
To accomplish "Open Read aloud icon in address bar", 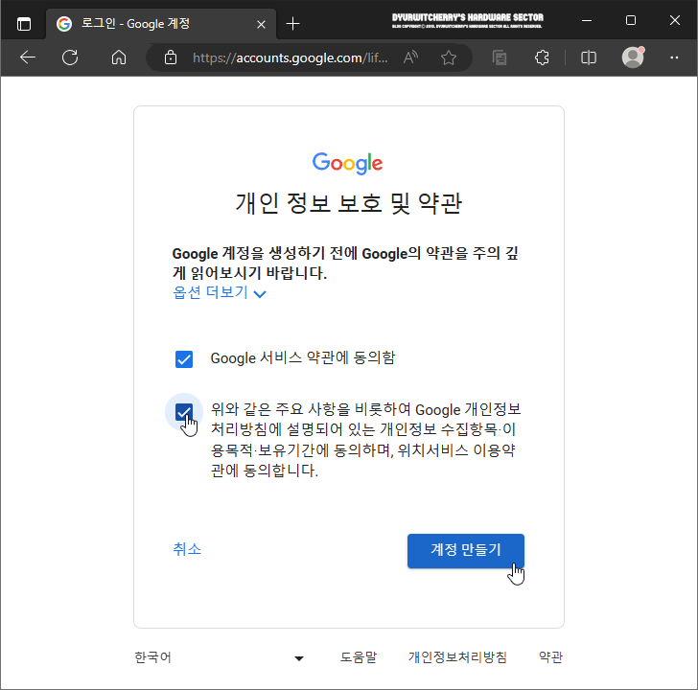I will 410,57.
